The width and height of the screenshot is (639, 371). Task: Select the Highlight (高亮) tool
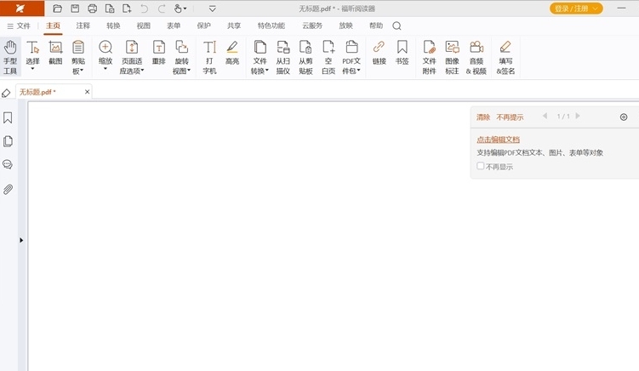point(232,57)
